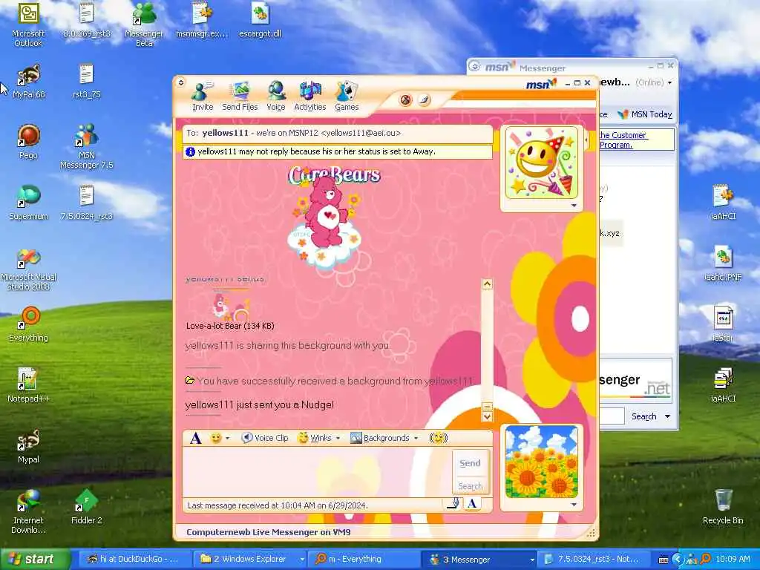Click the Away status info notice
This screenshot has height=570, width=760.
click(x=338, y=151)
